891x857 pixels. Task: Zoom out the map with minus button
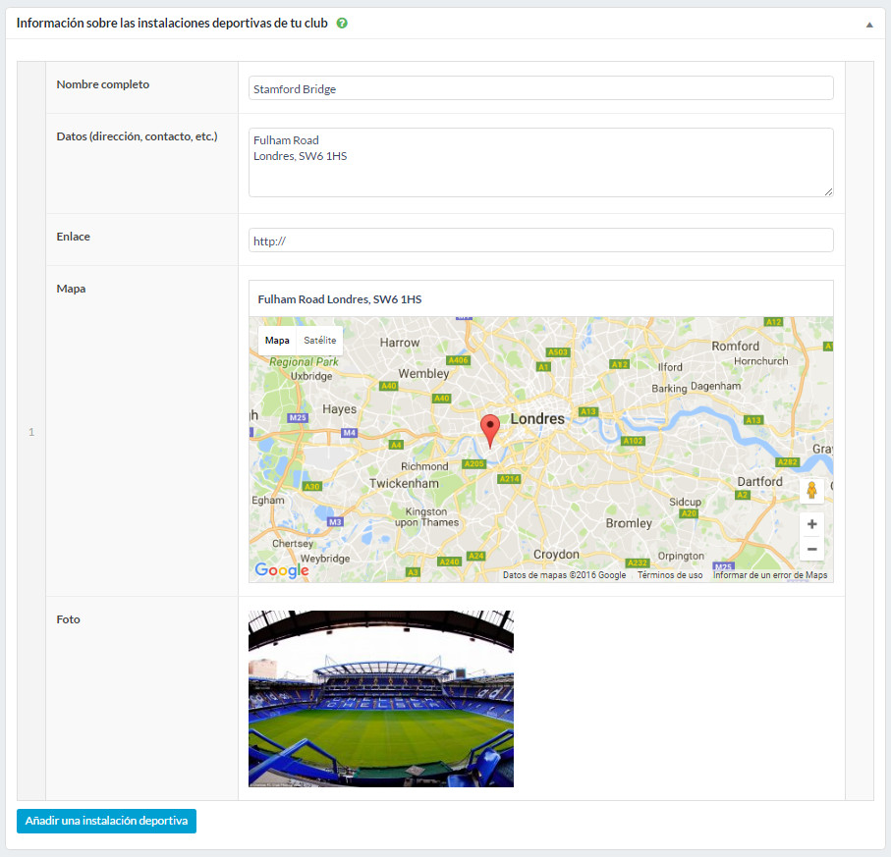point(811,549)
